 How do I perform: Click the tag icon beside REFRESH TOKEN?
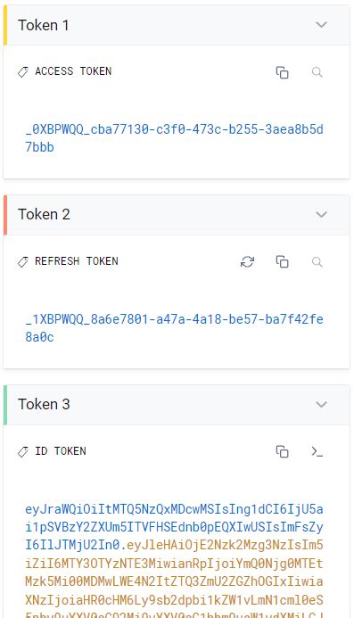click(23, 262)
